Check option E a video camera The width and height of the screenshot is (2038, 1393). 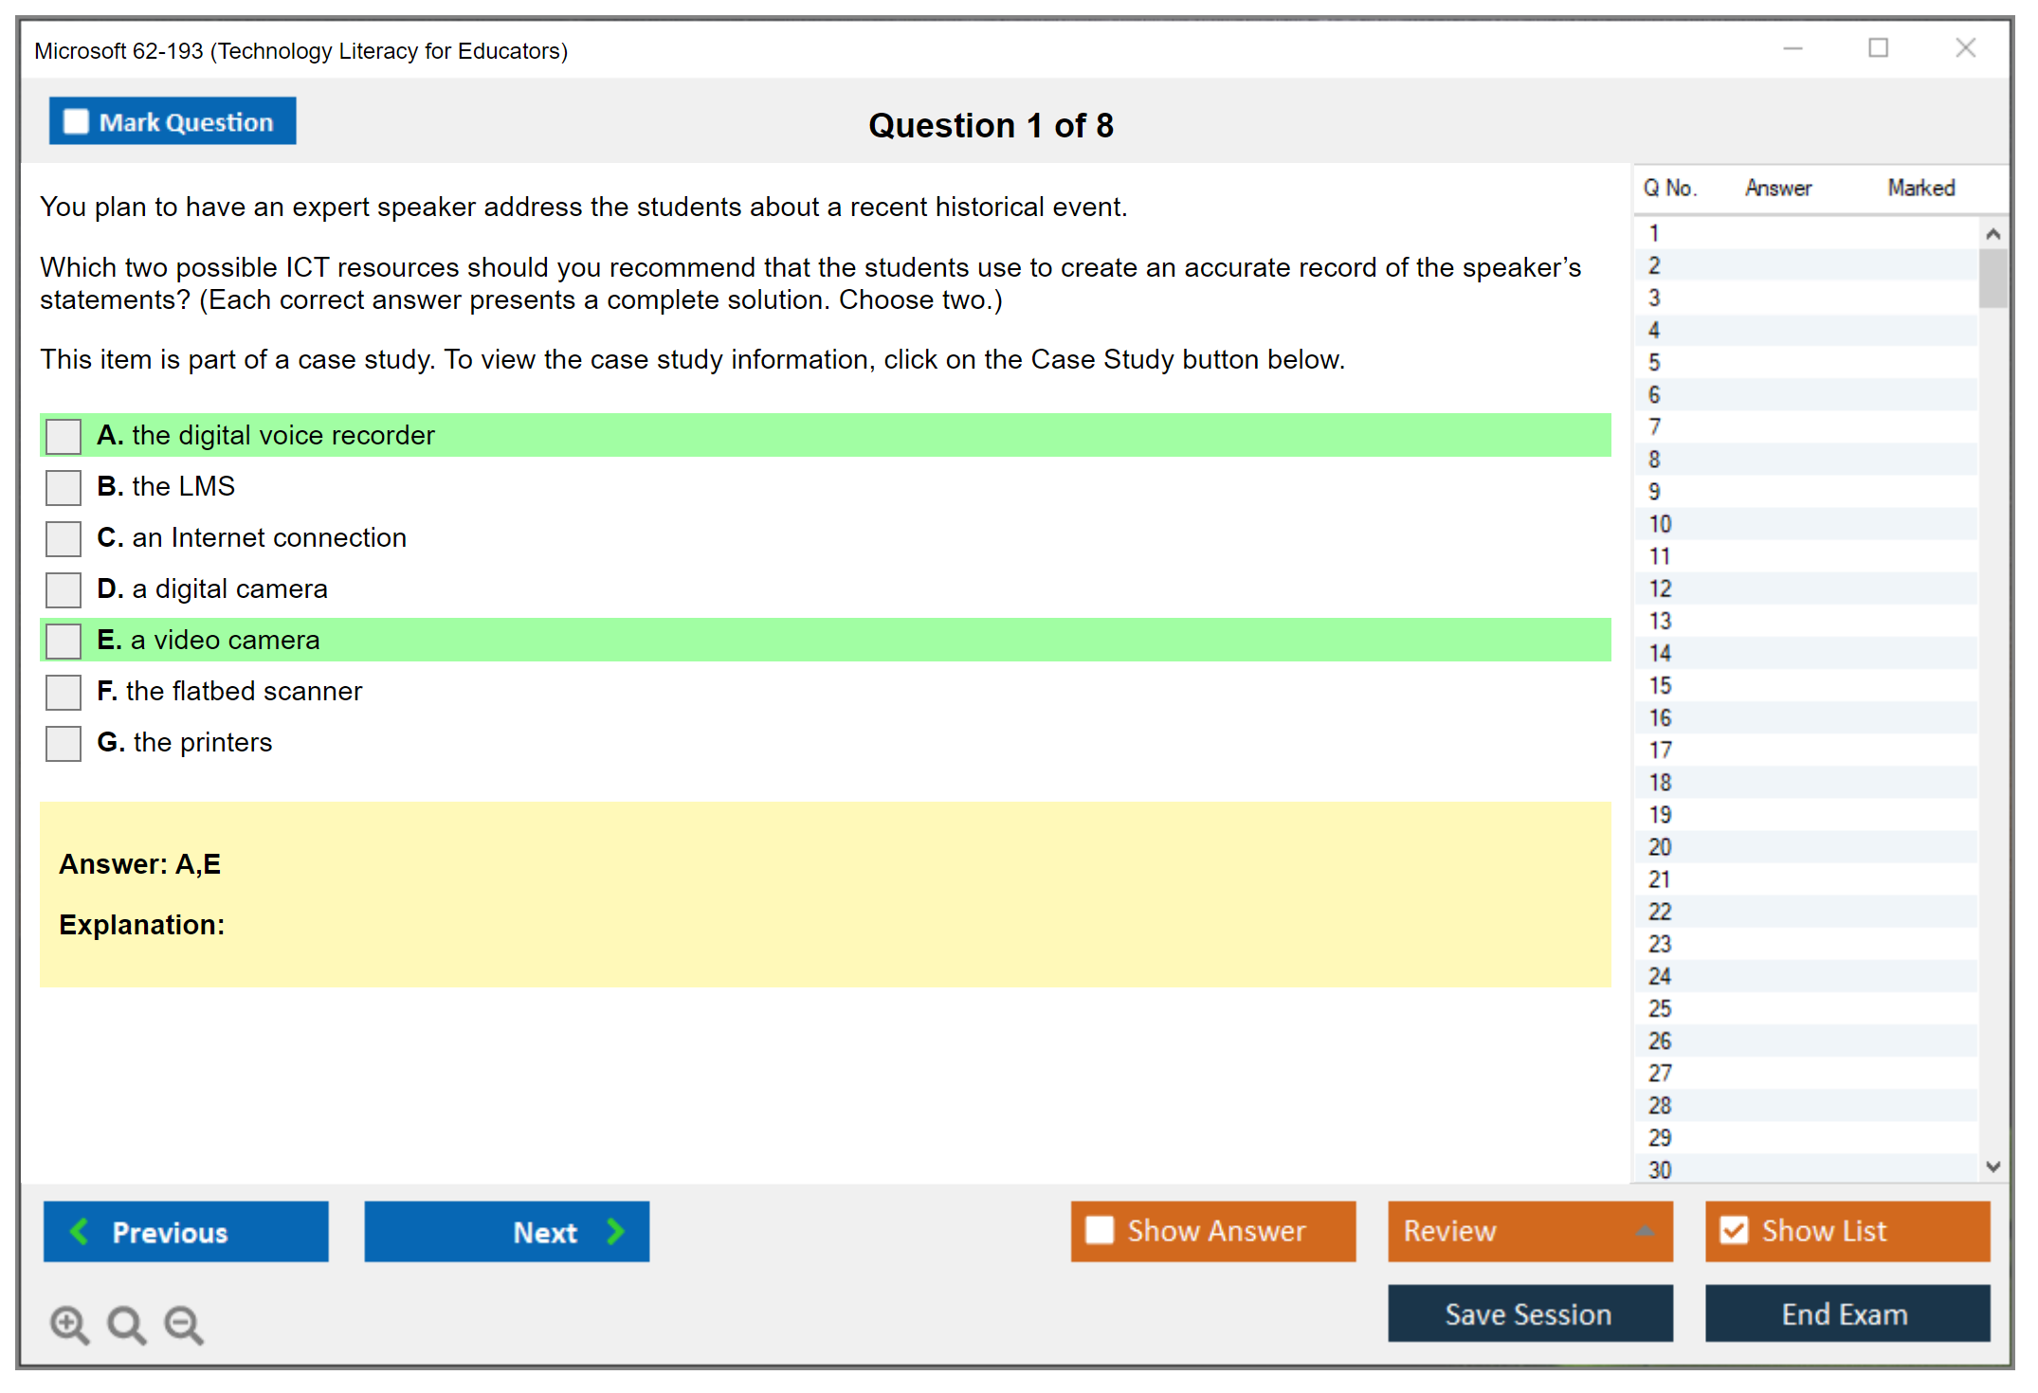click(x=64, y=641)
